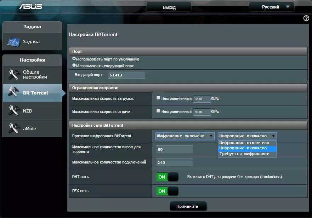
Task: Open the NZB settings page
Action: 32,111
